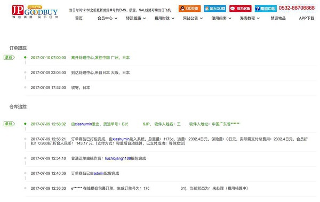Click the timestamp 2017-07-09 12:56:21

pyautogui.click(x=48, y=139)
